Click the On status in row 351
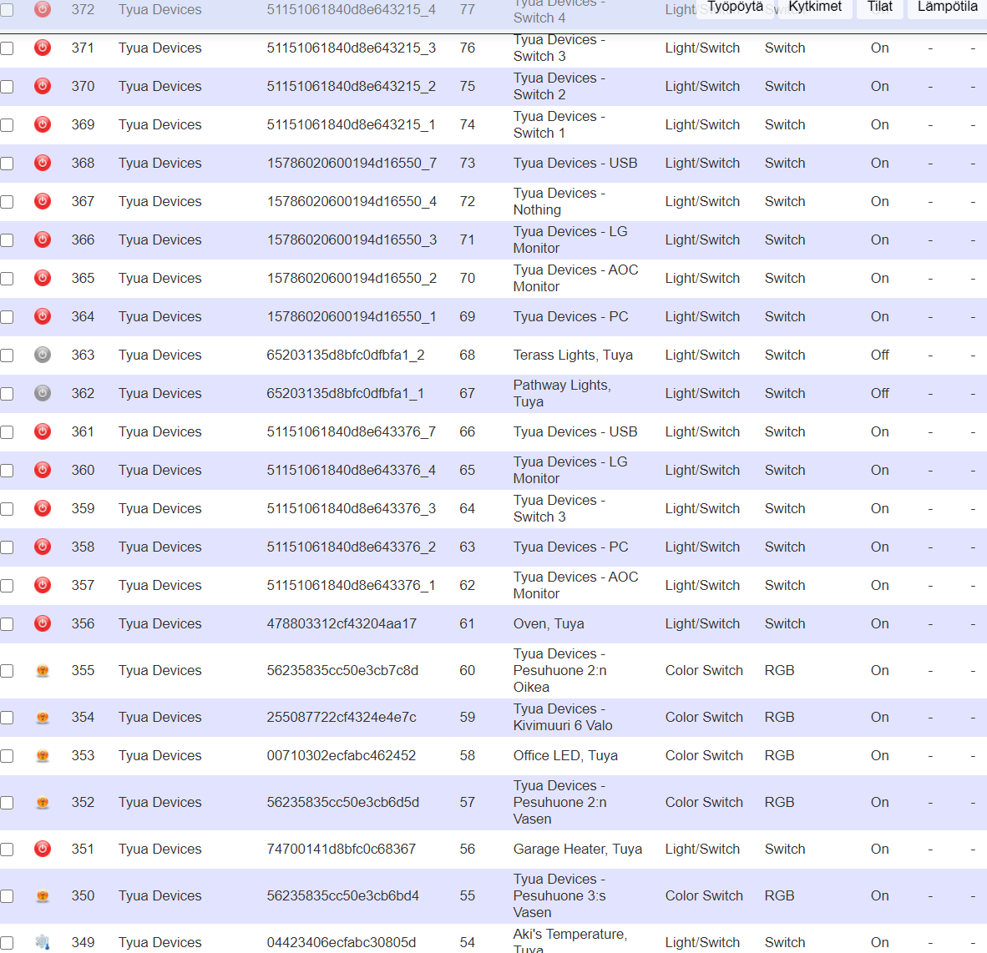Image resolution: width=987 pixels, height=953 pixels. click(880, 849)
